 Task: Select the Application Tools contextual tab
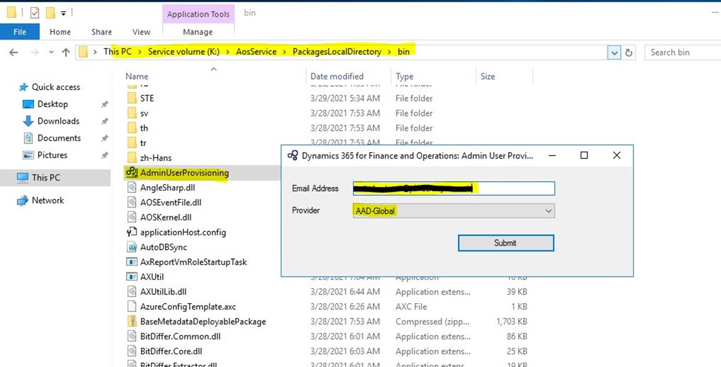(198, 14)
